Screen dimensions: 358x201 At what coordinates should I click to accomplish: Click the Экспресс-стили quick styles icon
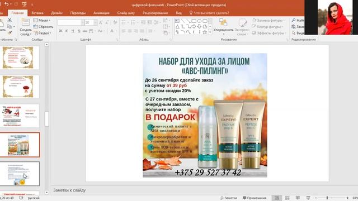click(x=242, y=22)
